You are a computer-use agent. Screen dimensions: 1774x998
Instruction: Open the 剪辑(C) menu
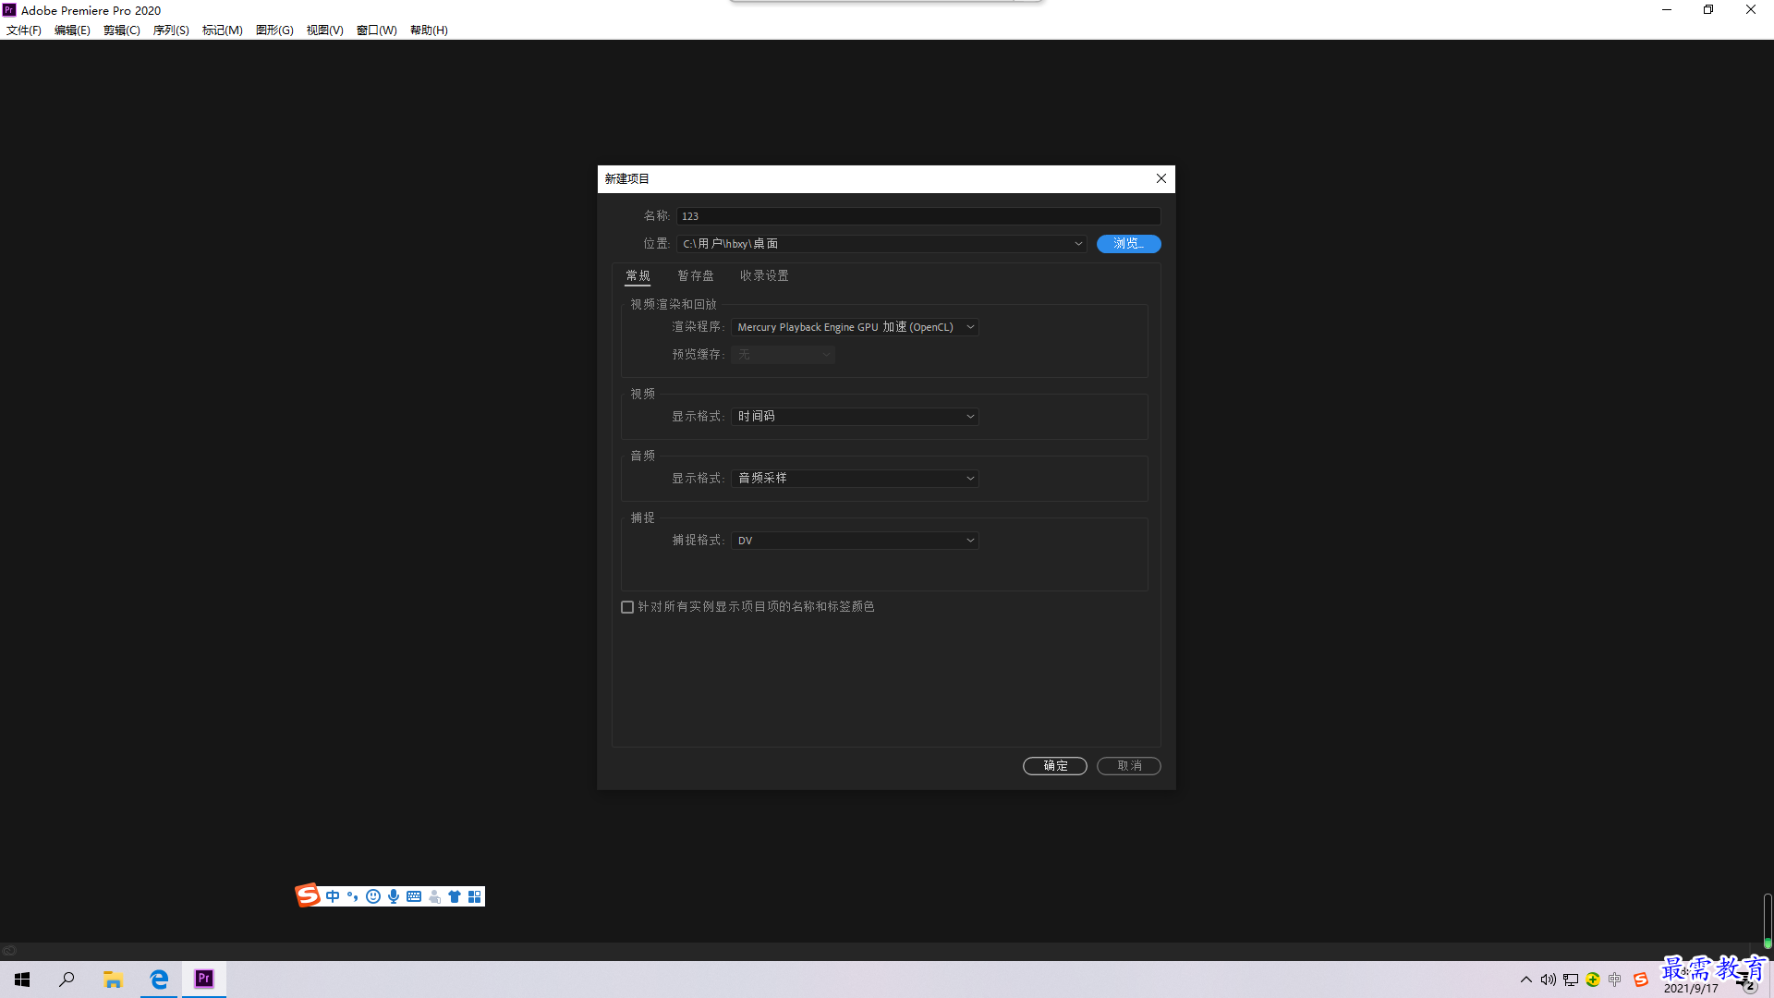pyautogui.click(x=122, y=30)
